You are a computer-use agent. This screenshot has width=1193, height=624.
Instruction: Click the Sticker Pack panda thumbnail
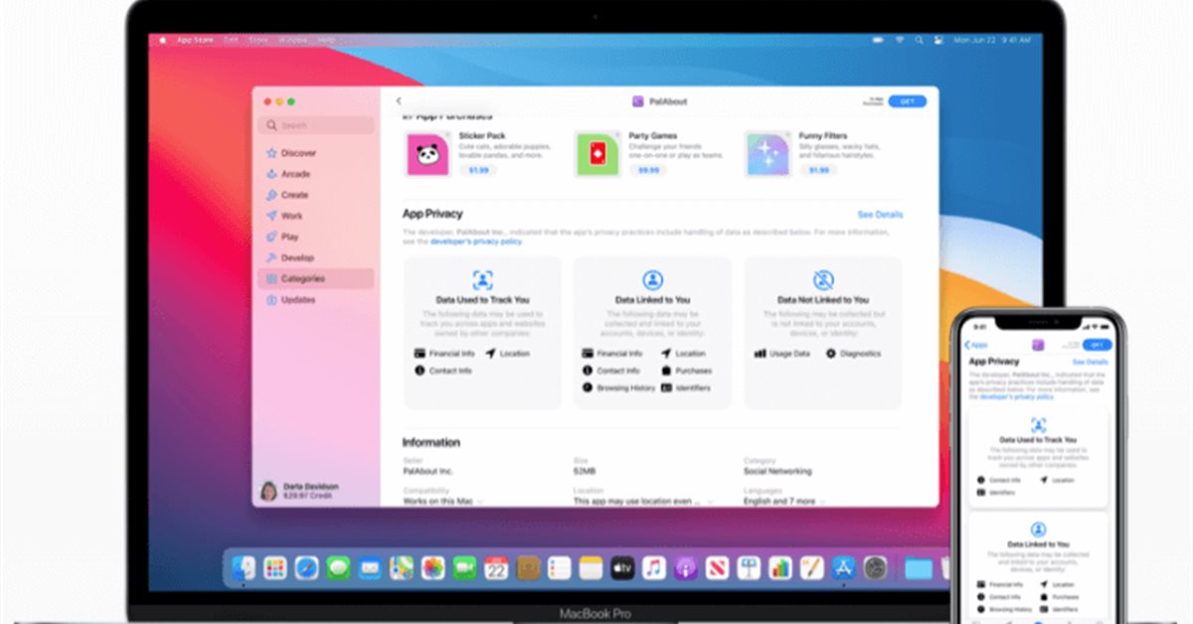[x=427, y=154]
